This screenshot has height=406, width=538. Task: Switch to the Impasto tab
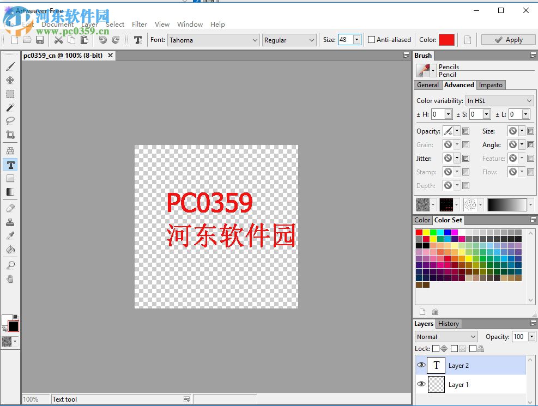tap(490, 85)
